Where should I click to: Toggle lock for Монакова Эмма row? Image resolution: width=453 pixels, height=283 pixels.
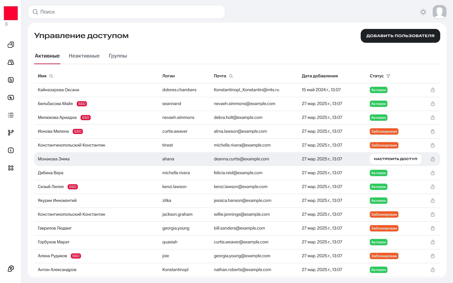[x=433, y=159]
